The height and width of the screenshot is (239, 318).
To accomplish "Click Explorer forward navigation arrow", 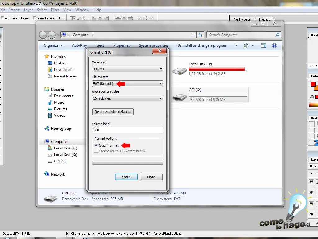I will pyautogui.click(x=52, y=35).
